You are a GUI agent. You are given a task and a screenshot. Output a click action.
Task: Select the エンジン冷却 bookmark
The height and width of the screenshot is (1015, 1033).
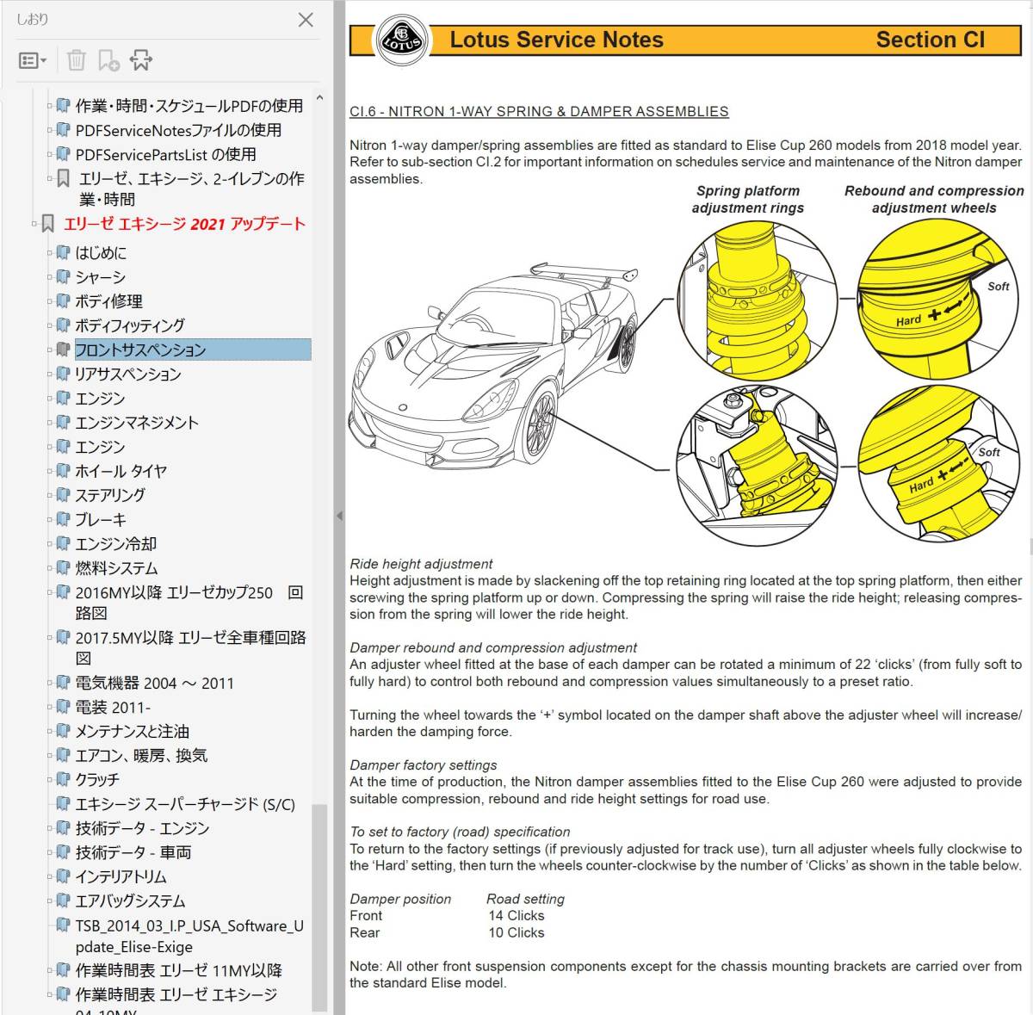coord(116,544)
